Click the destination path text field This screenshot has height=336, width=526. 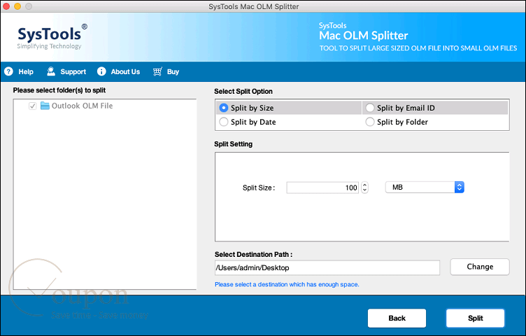pos(327,268)
